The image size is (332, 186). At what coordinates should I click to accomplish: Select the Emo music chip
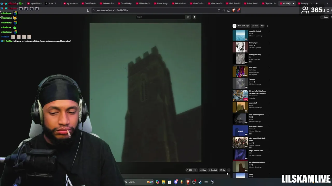(x=255, y=26)
